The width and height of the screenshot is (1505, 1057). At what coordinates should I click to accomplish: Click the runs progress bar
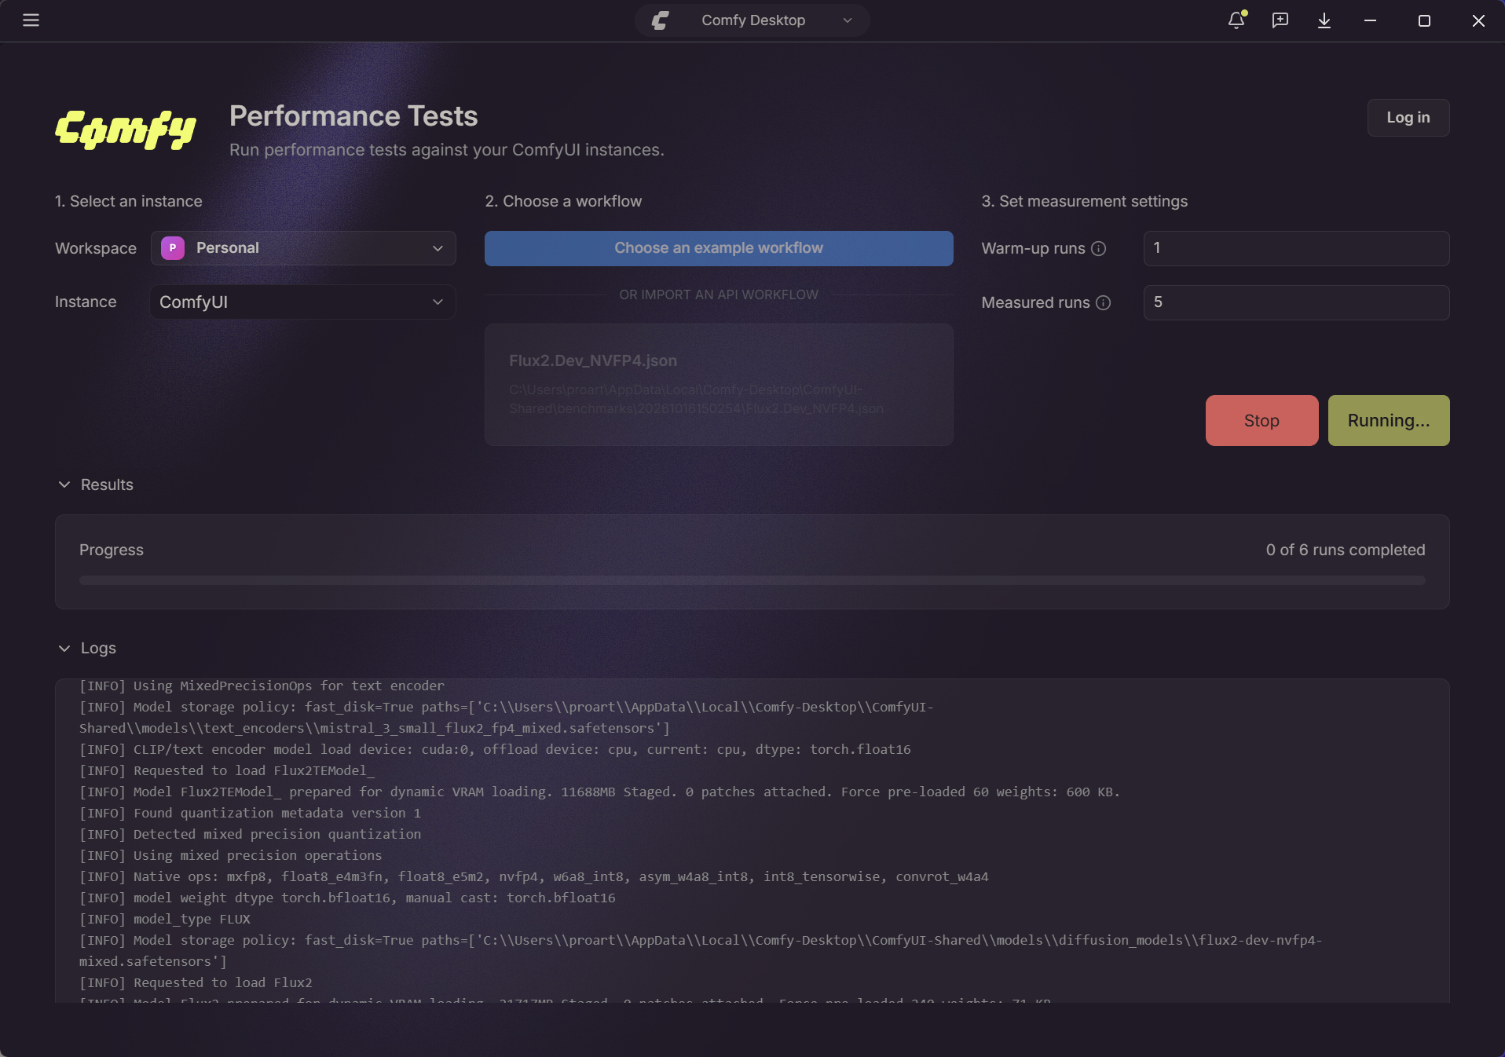pos(752,580)
